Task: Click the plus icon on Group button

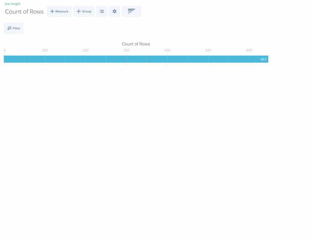Action: tap(79, 11)
